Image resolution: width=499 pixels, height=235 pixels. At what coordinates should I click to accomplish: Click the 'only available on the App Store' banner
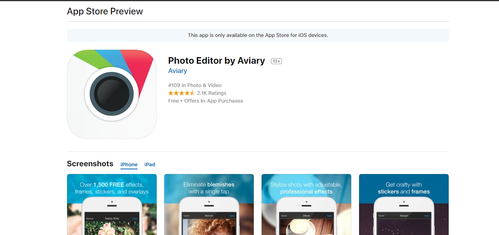[x=258, y=35]
